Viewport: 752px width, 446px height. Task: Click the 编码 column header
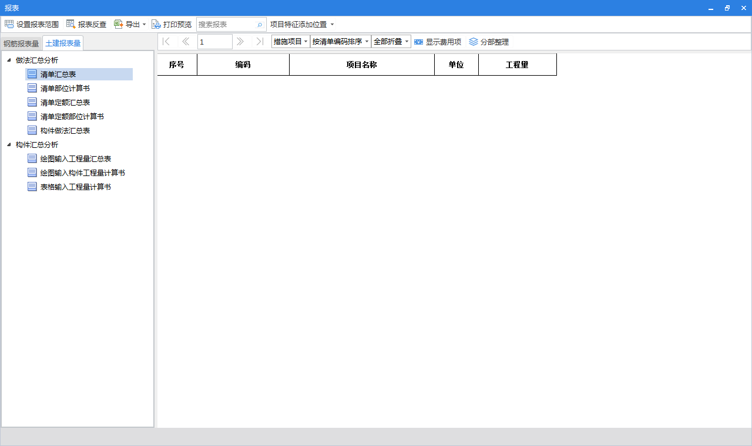243,65
